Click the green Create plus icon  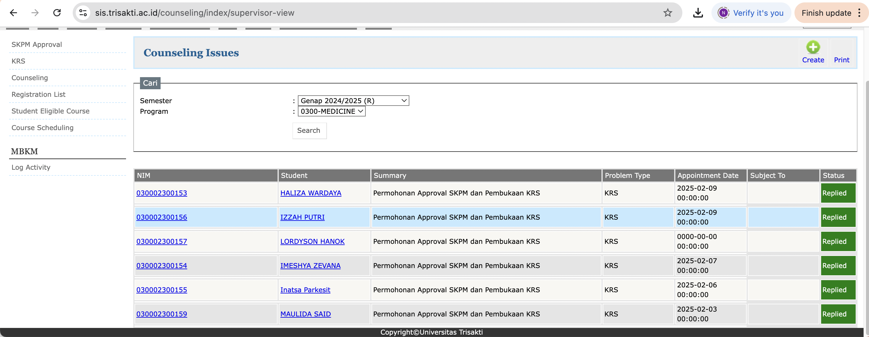pos(813,47)
